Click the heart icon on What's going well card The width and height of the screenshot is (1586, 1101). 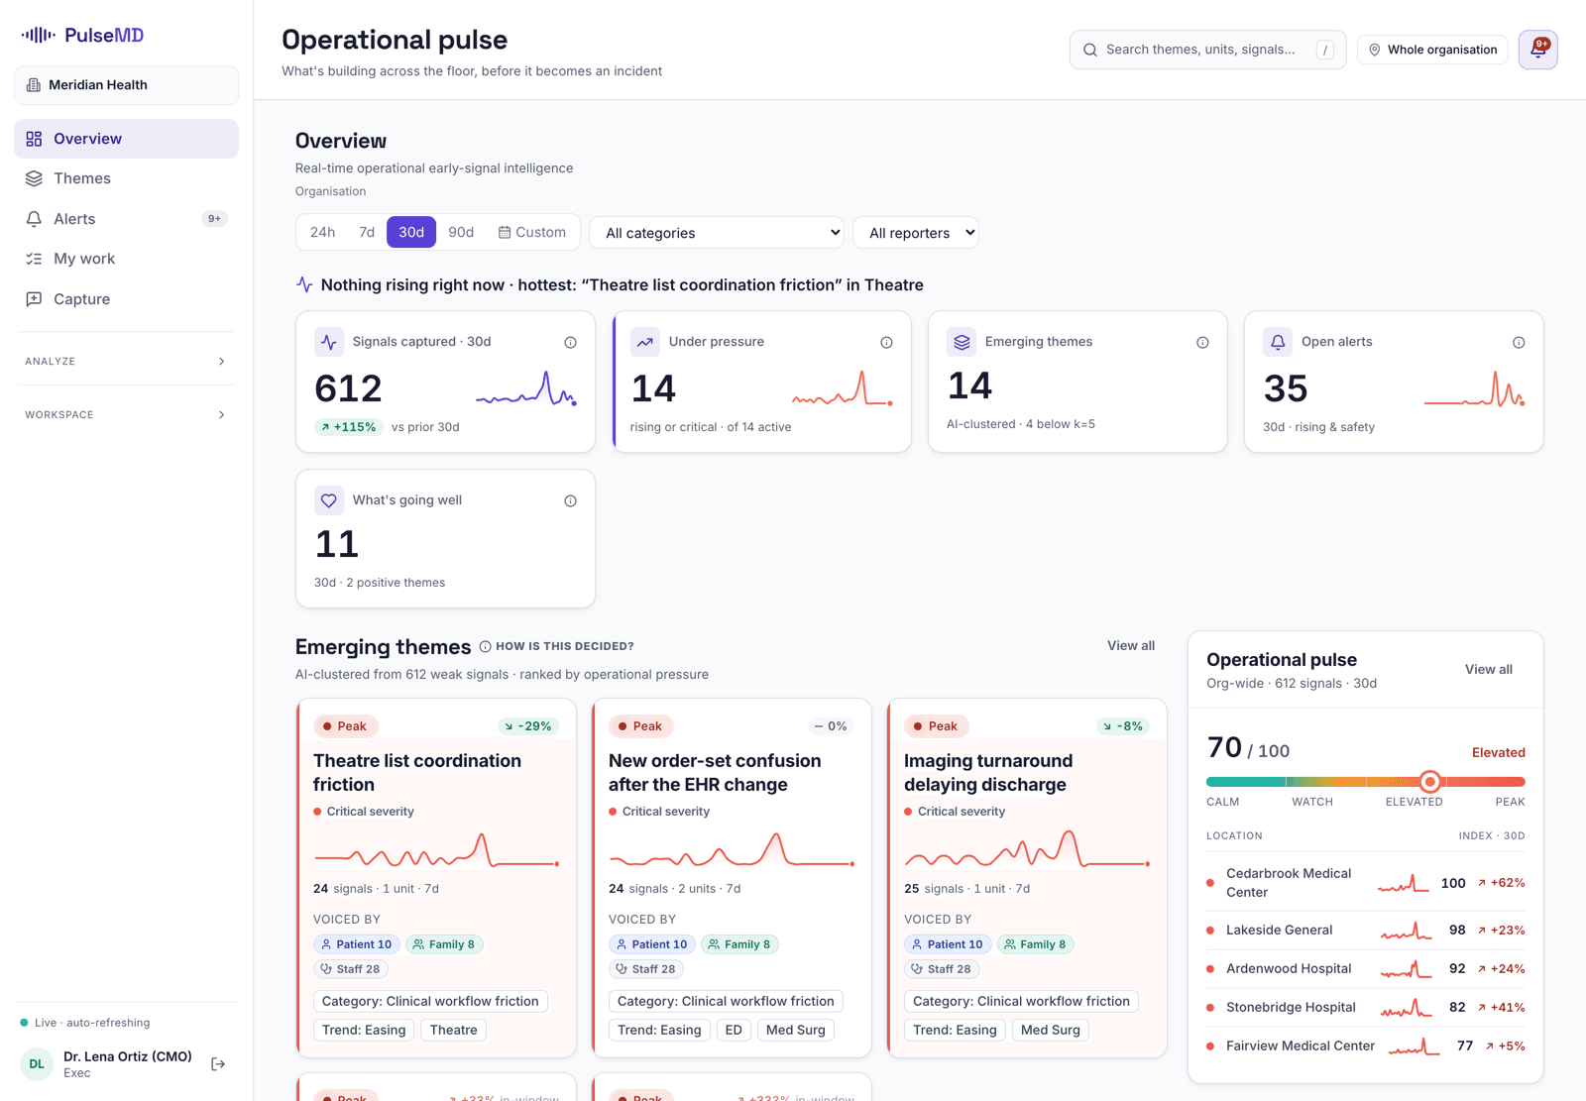coord(329,500)
